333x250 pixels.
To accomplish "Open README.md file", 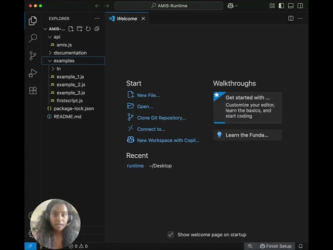I will [x=73, y=117].
